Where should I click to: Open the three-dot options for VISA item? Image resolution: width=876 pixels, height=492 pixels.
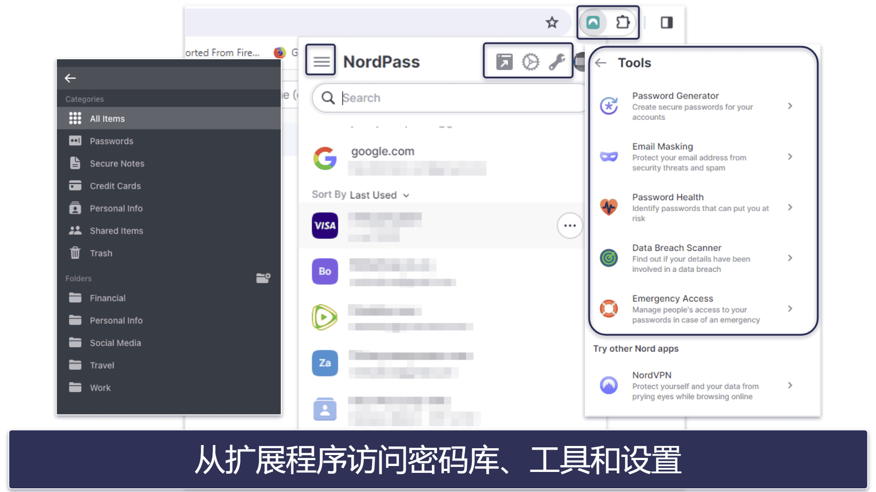point(570,226)
